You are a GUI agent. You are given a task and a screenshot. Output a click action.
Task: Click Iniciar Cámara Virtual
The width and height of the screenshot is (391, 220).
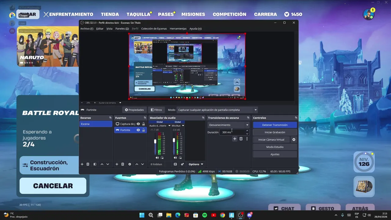click(x=271, y=140)
